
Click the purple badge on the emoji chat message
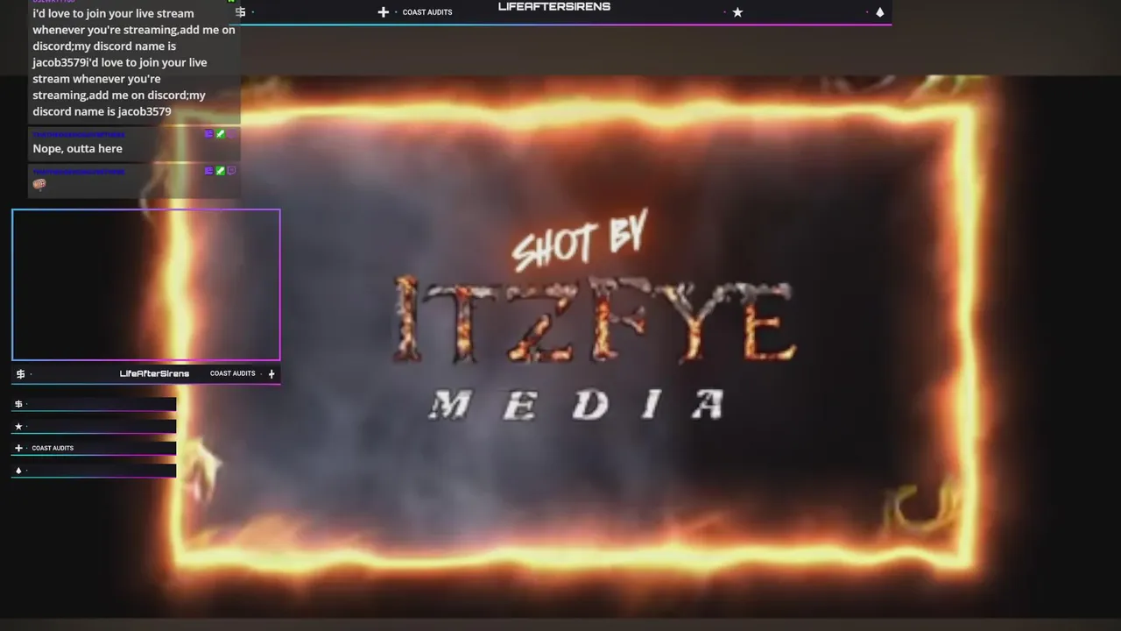click(208, 171)
